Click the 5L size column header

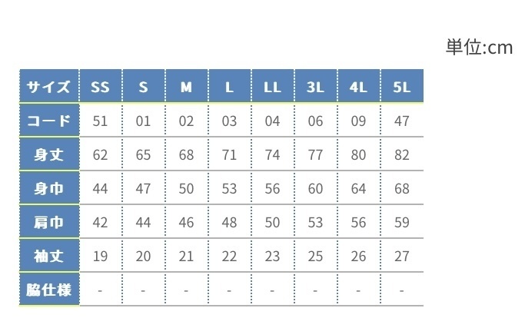401,87
